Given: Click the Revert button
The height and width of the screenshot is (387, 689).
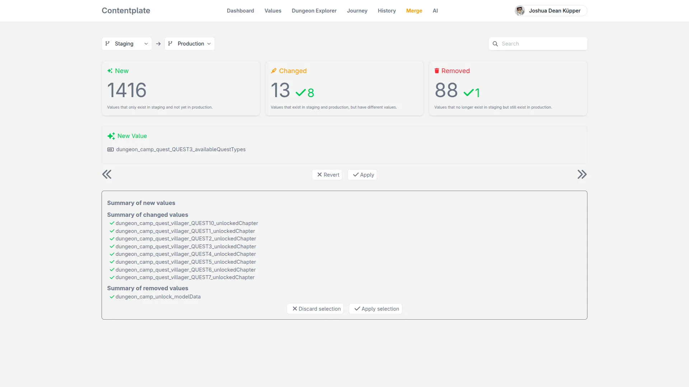Looking at the screenshot, I should point(327,175).
